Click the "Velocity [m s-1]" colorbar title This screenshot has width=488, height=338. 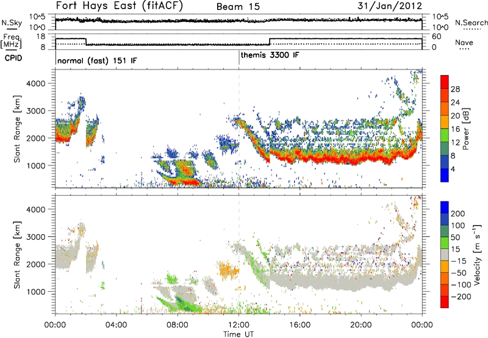pyautogui.click(x=477, y=254)
